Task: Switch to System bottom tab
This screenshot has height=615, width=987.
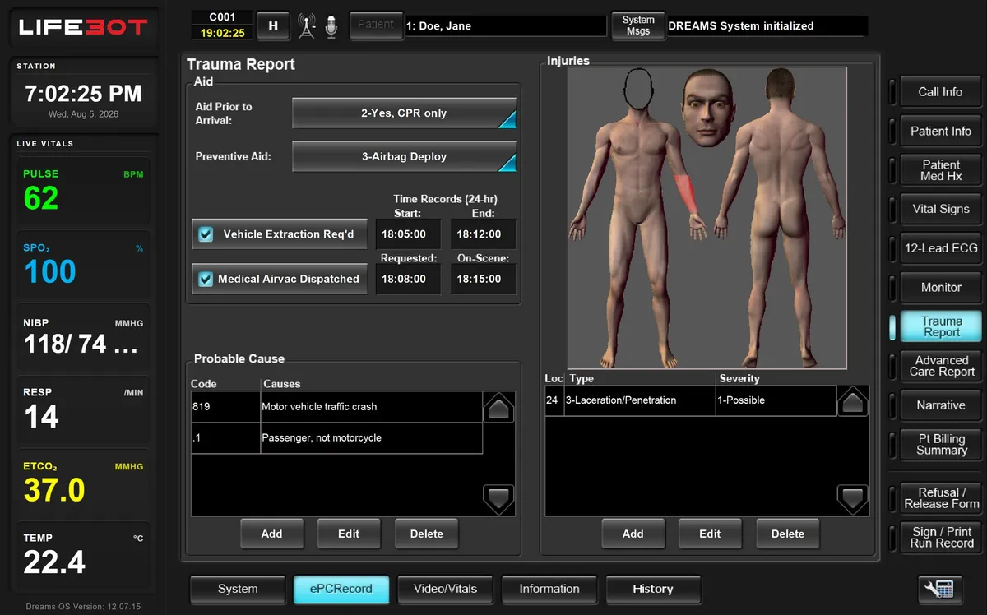Action: tap(238, 589)
